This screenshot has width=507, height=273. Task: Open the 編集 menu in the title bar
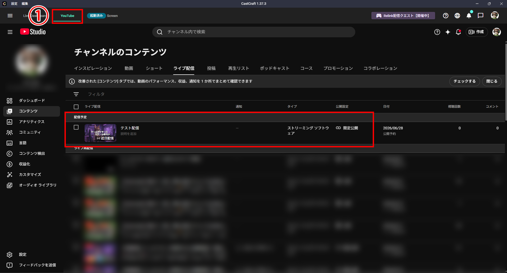tap(25, 4)
